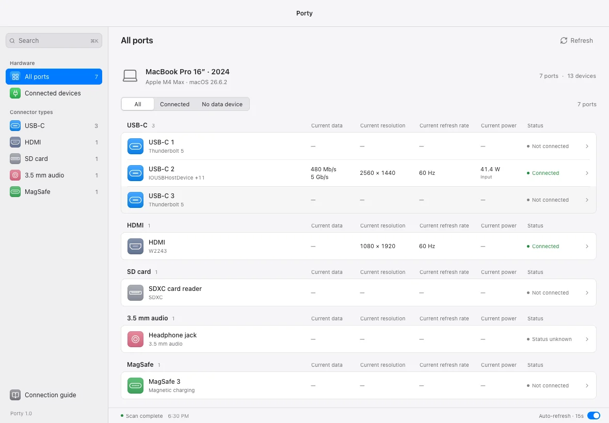Click the USB-C connector icon in sidebar
Screen dimensions: 609x423
pos(15,126)
